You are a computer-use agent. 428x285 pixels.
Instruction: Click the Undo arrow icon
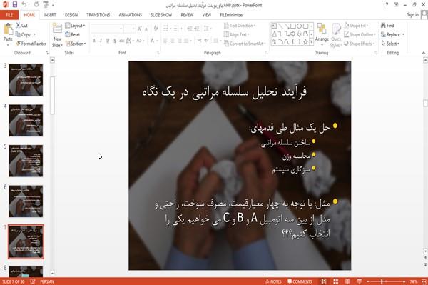click(x=24, y=5)
